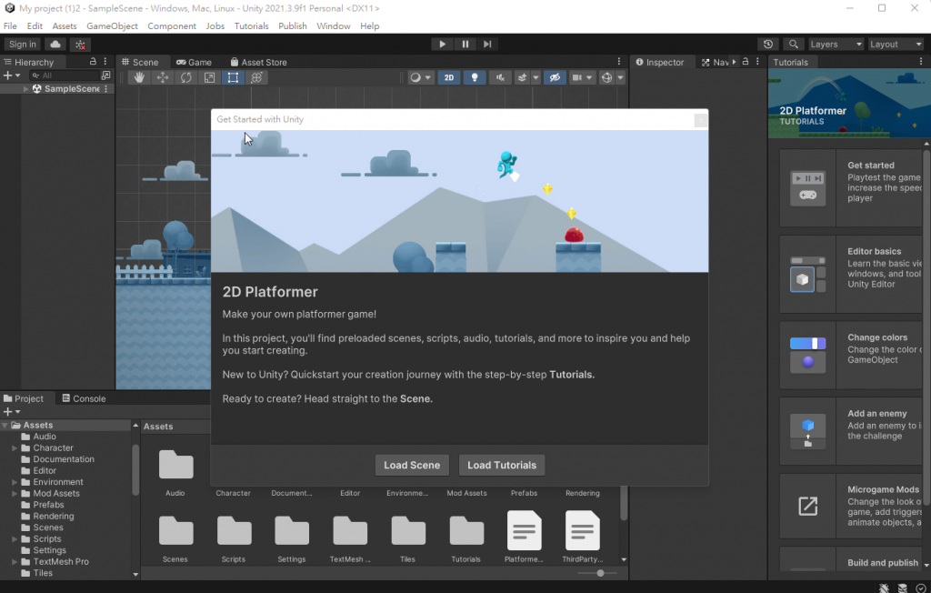
Task: Open the Change colors tutorial card
Action: point(850,356)
